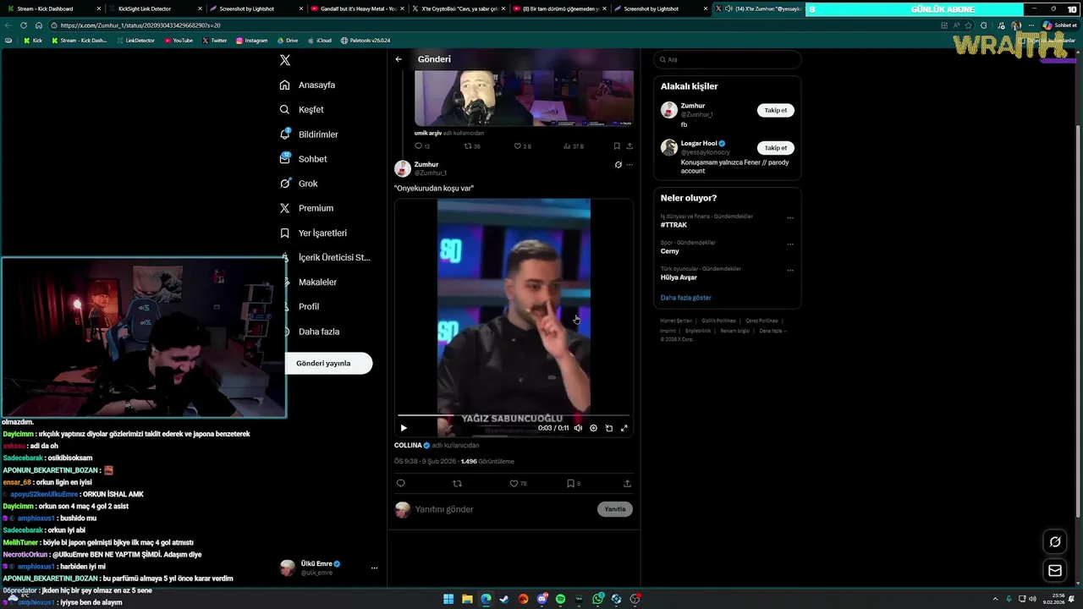Play the tweet video
Viewport: 1083px width, 609px height.
pyautogui.click(x=404, y=428)
